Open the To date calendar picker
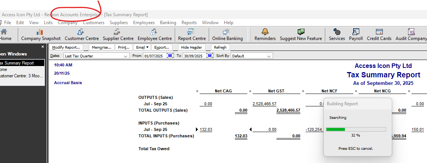This screenshot has width=427, height=163. (210, 56)
